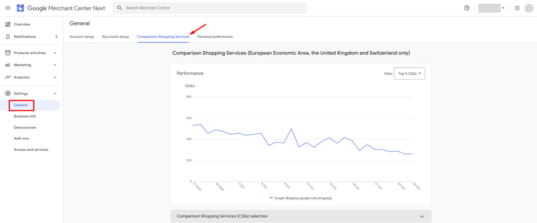The height and width of the screenshot is (223, 537).
Task: Click the Notifications bell icon
Action: [8, 36]
